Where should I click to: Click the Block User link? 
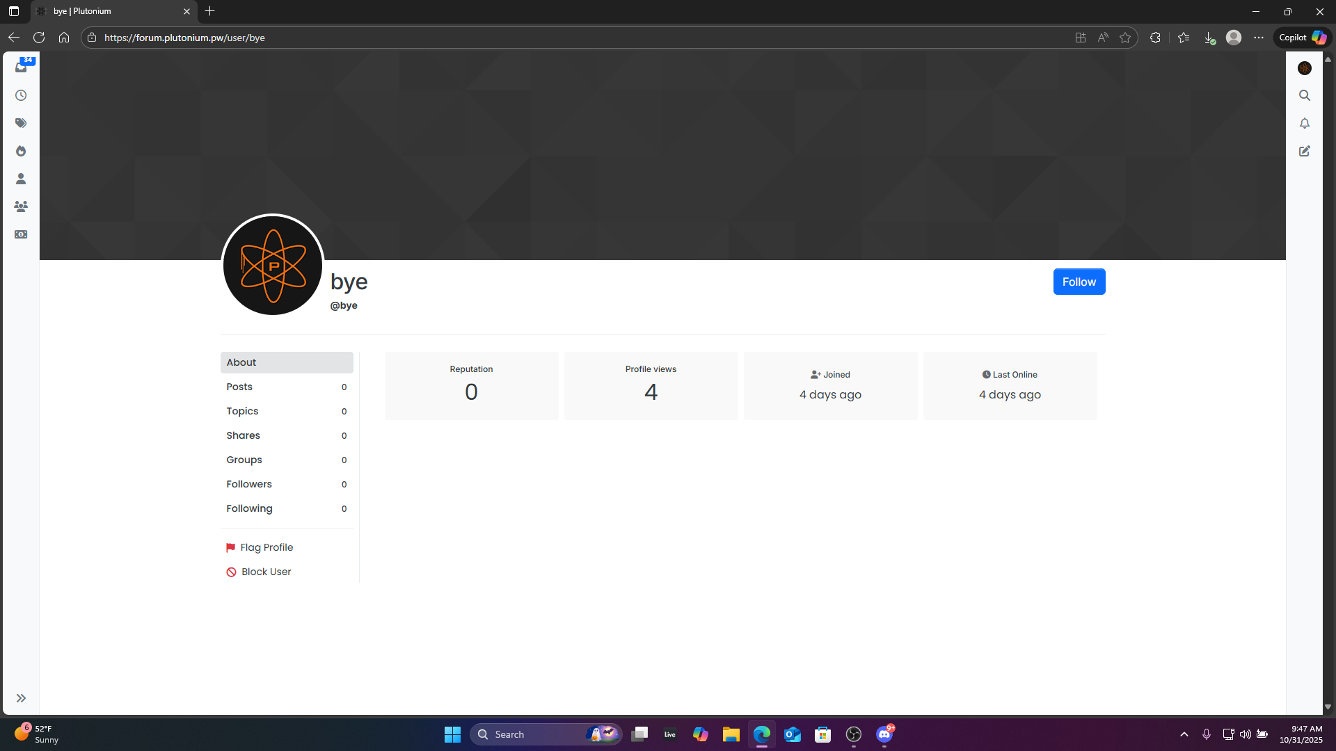point(265,572)
